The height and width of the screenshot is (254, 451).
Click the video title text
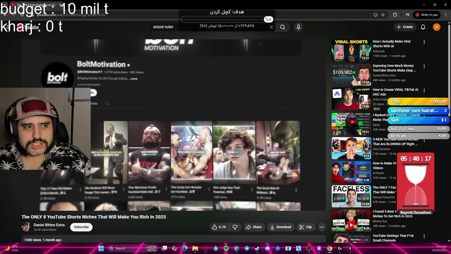tap(94, 217)
